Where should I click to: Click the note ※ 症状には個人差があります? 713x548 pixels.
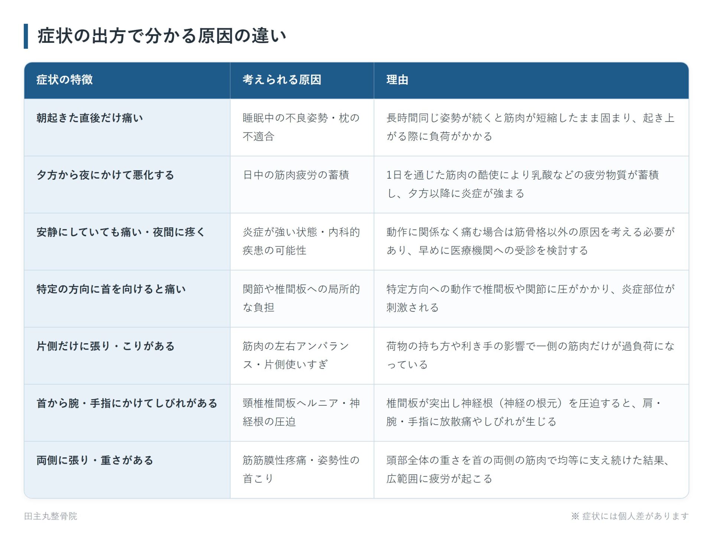tap(630, 516)
